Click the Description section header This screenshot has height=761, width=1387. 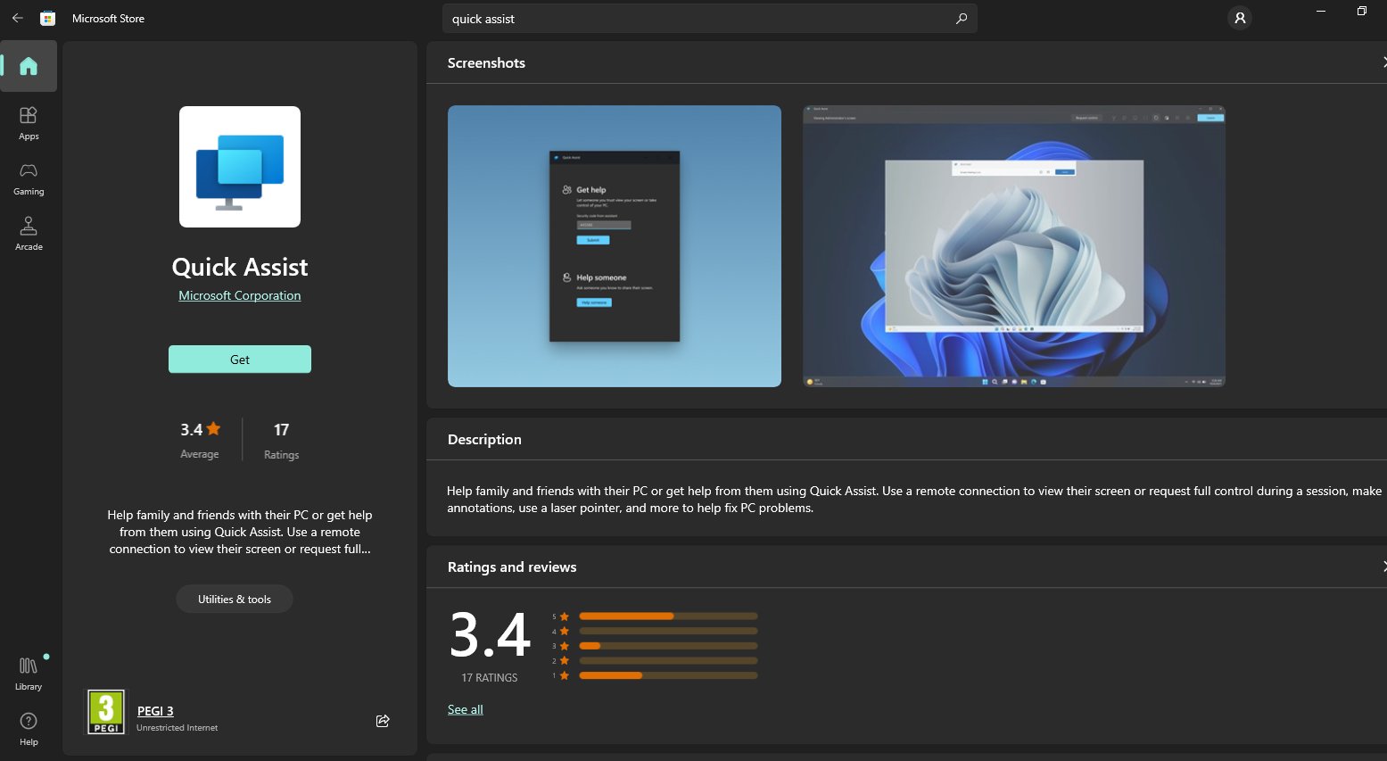pos(484,440)
